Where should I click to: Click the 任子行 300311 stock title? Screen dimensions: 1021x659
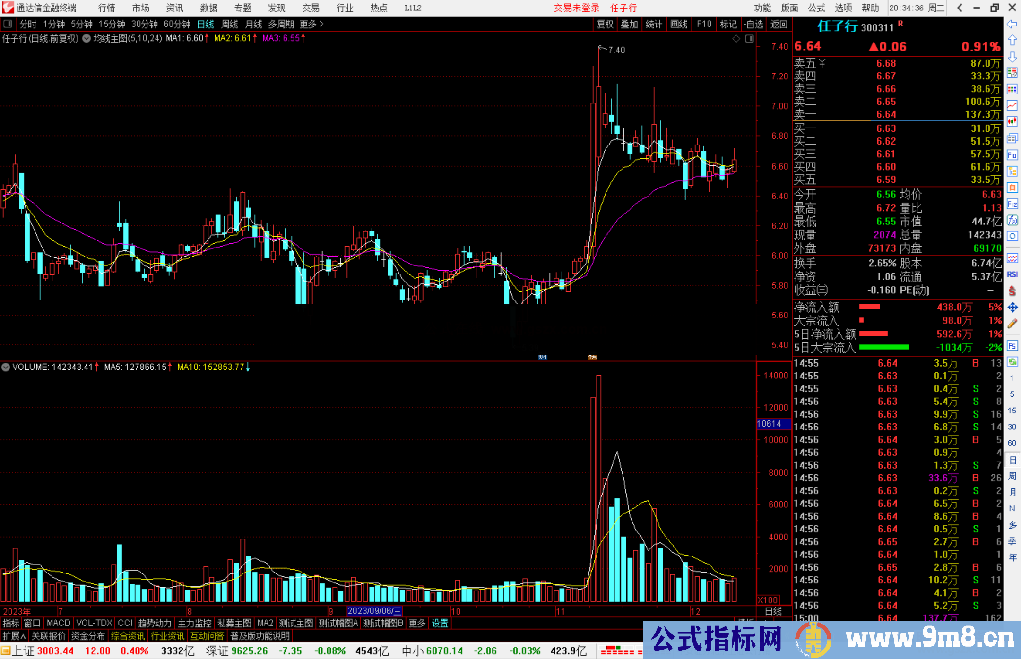click(x=856, y=26)
